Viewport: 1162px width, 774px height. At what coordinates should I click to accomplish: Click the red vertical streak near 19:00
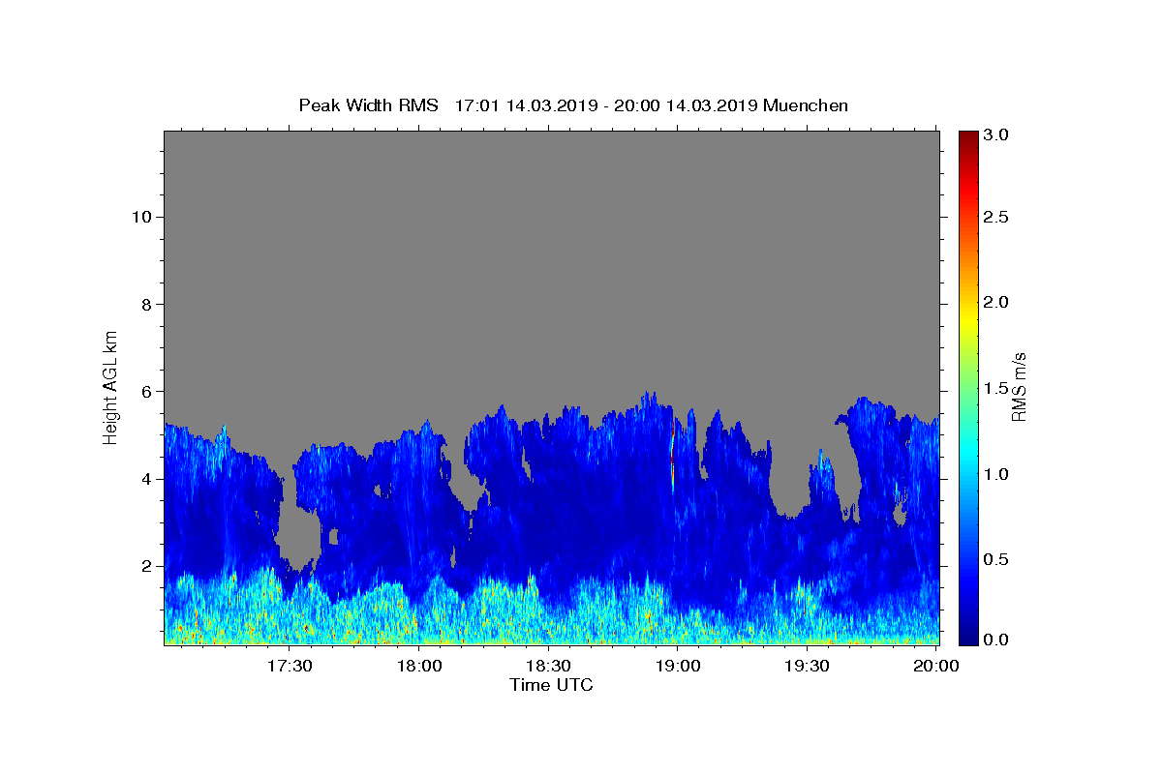(672, 452)
